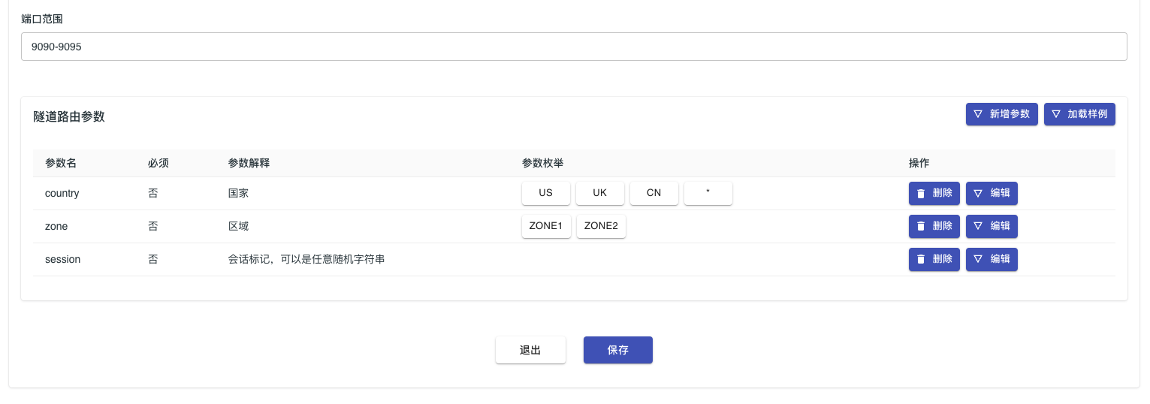Select the CN enum chip
The image size is (1150, 404).
coord(653,193)
